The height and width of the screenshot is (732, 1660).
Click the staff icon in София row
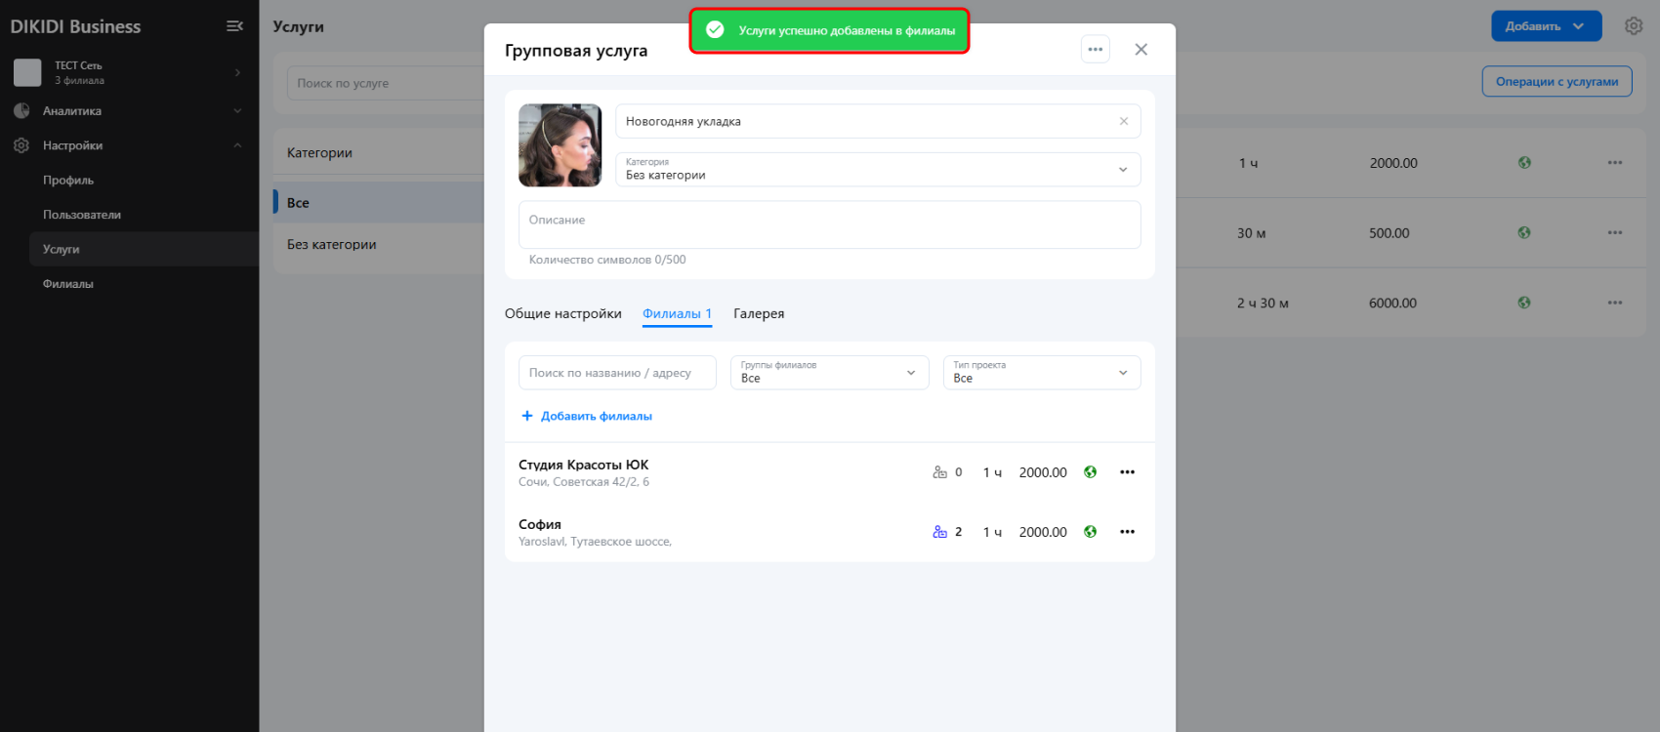click(x=939, y=532)
